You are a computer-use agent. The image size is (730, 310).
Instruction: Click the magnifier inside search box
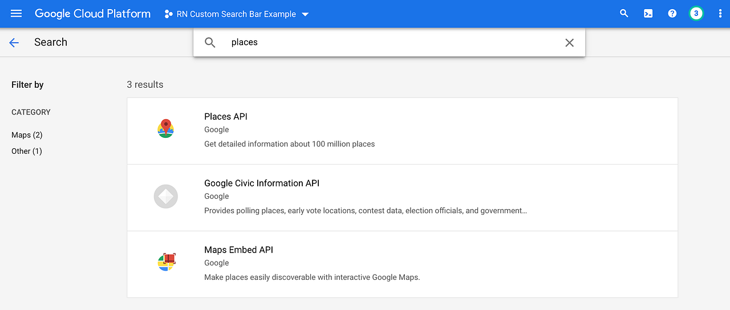click(210, 43)
